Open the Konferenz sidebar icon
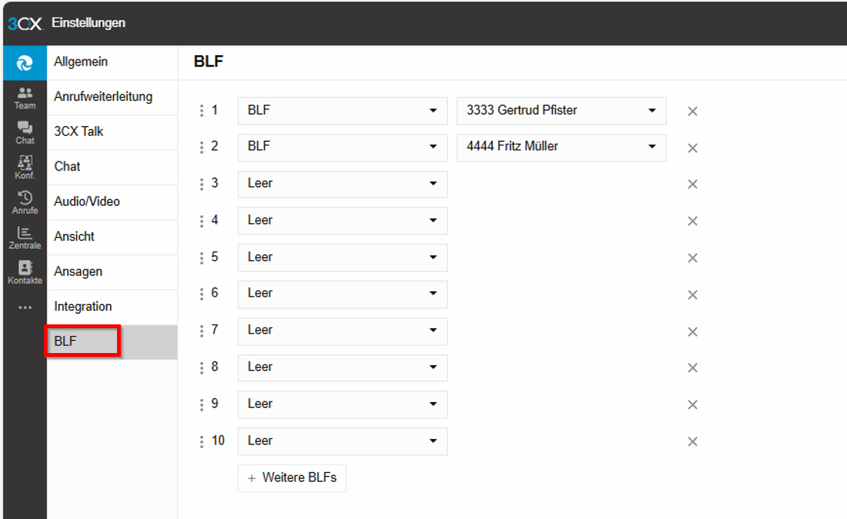This screenshot has width=847, height=519. pyautogui.click(x=25, y=167)
